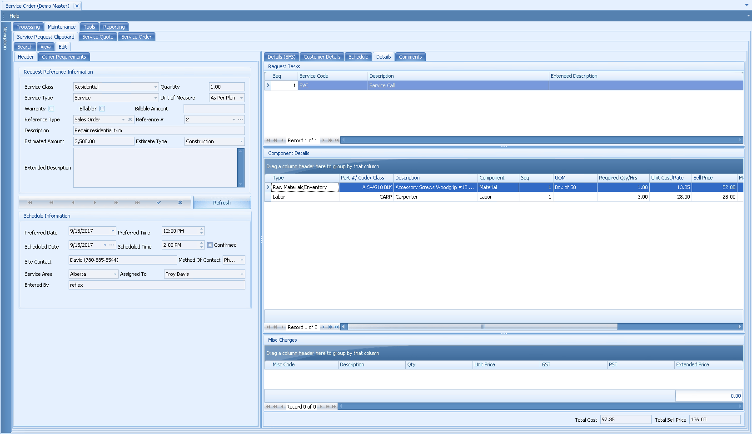The height and width of the screenshot is (434, 752).
Task: Check the Billable? option
Action: 102,109
